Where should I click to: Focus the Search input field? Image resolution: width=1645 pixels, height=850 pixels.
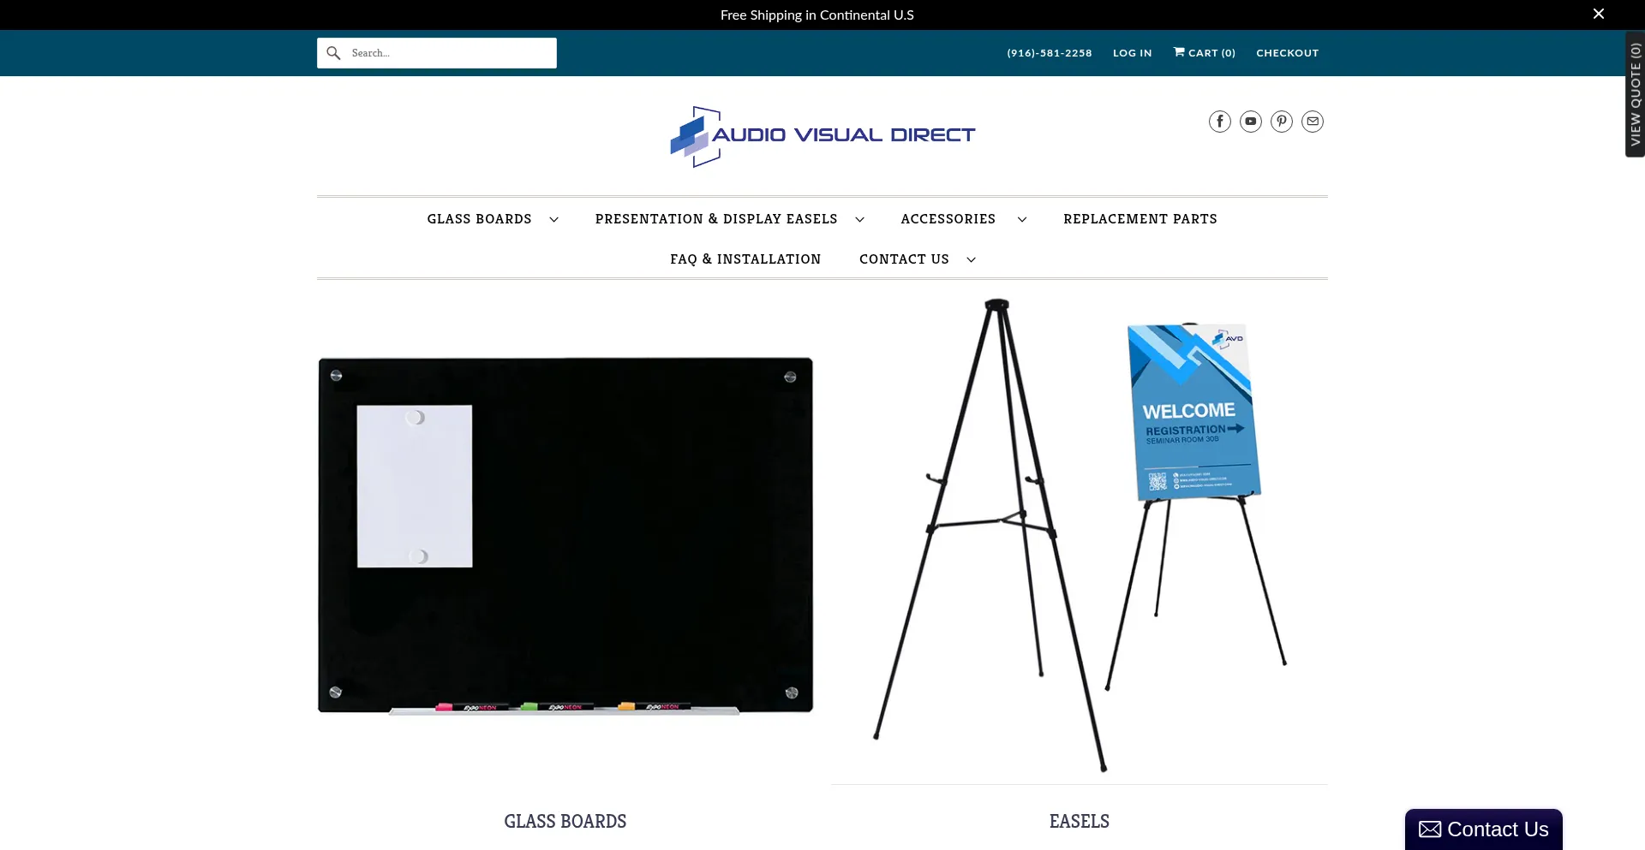[437, 53]
